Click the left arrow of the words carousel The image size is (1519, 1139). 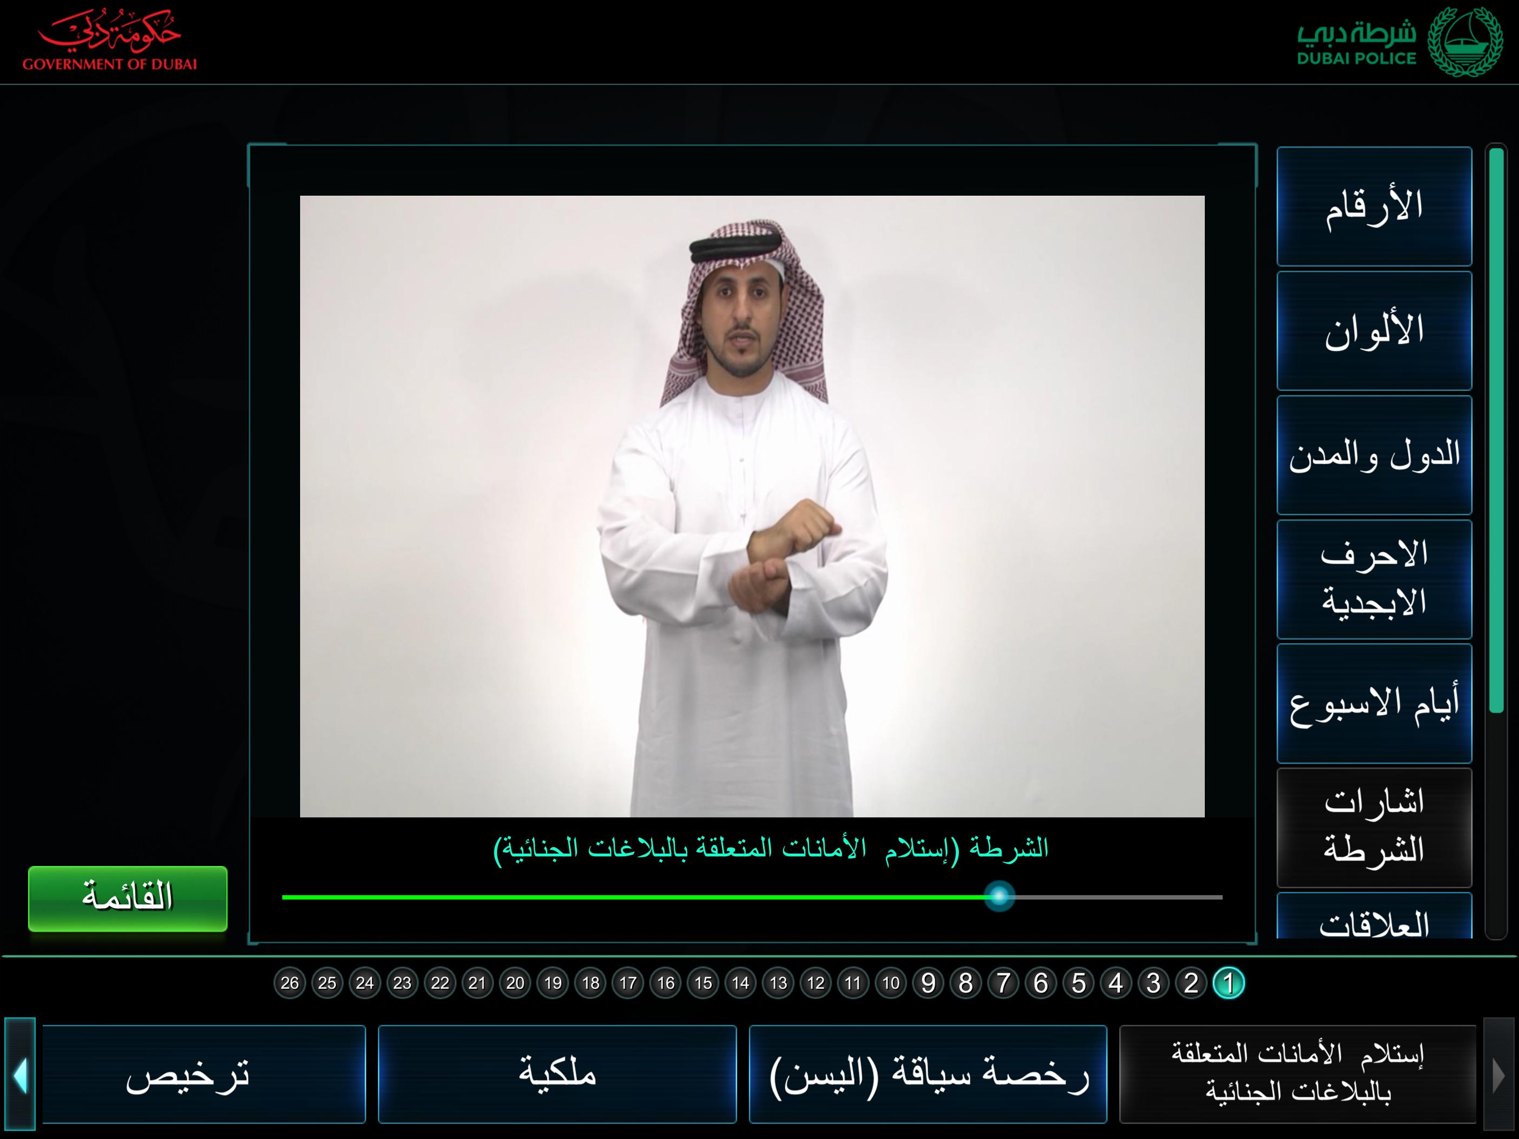[20, 1075]
